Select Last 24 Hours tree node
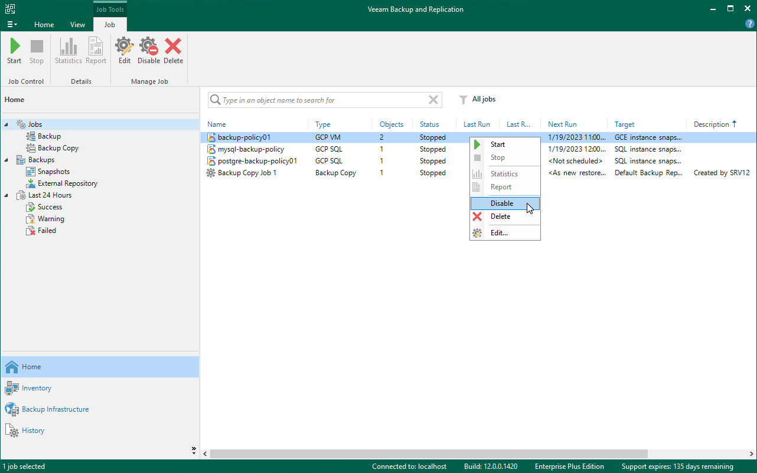 coord(50,195)
